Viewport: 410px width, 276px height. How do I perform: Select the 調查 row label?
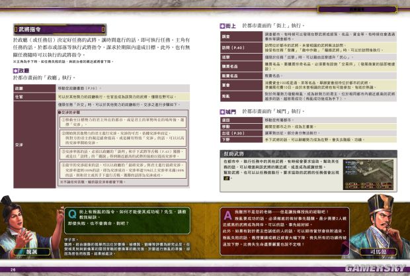tap(241, 36)
